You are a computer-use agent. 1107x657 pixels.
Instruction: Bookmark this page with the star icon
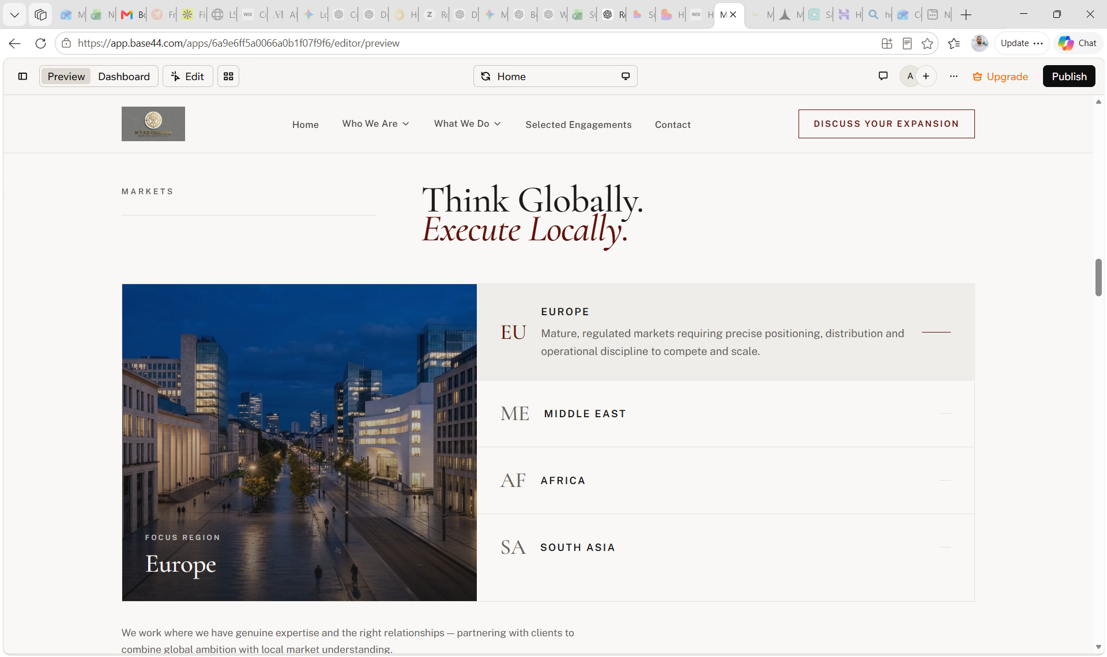pyautogui.click(x=927, y=43)
